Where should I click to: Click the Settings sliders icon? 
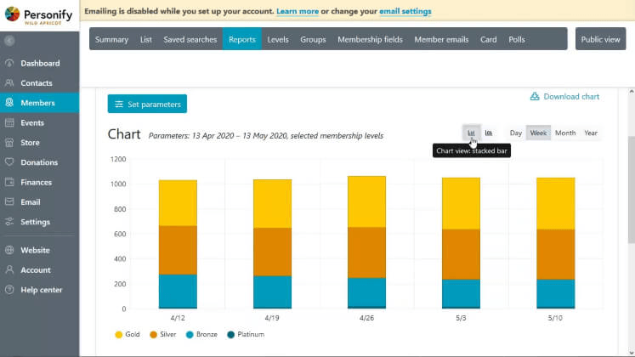tap(9, 222)
